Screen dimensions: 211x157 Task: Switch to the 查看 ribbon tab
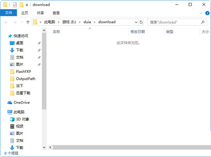56,13
